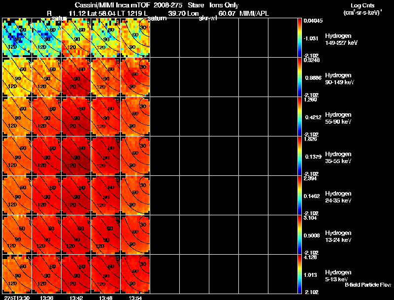Viewport: 394px width, 300px height.
Task: Select the 13-24 keV image at 13:36
Action: click(46, 234)
